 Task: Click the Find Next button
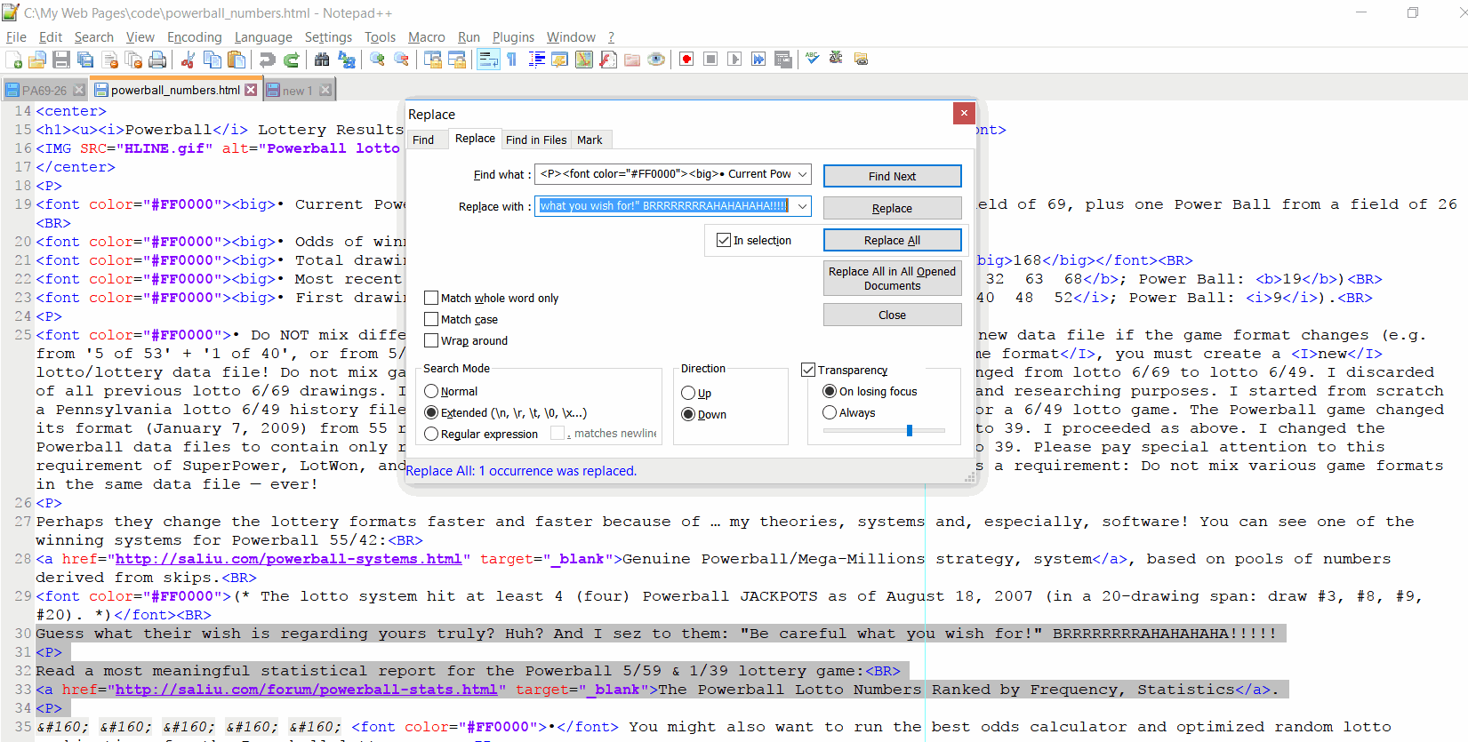892,176
